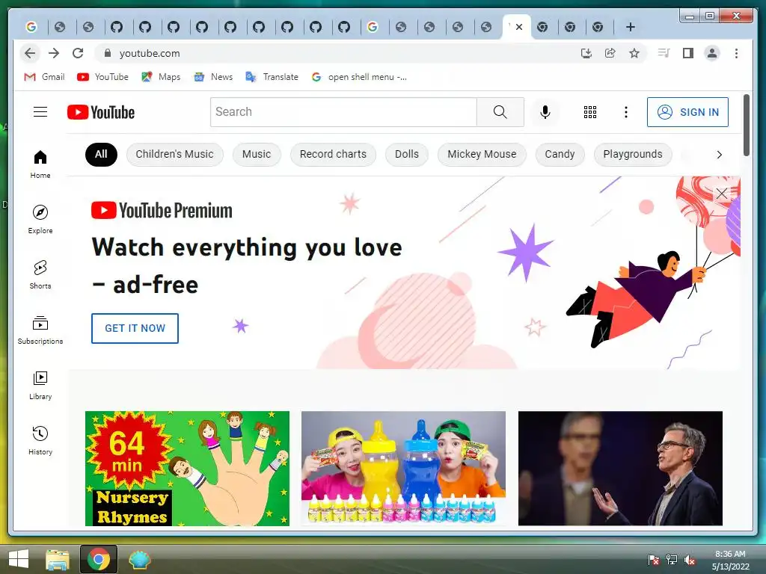766x574 pixels.
Task: Open media controls icon in toolbar
Action: 664,53
